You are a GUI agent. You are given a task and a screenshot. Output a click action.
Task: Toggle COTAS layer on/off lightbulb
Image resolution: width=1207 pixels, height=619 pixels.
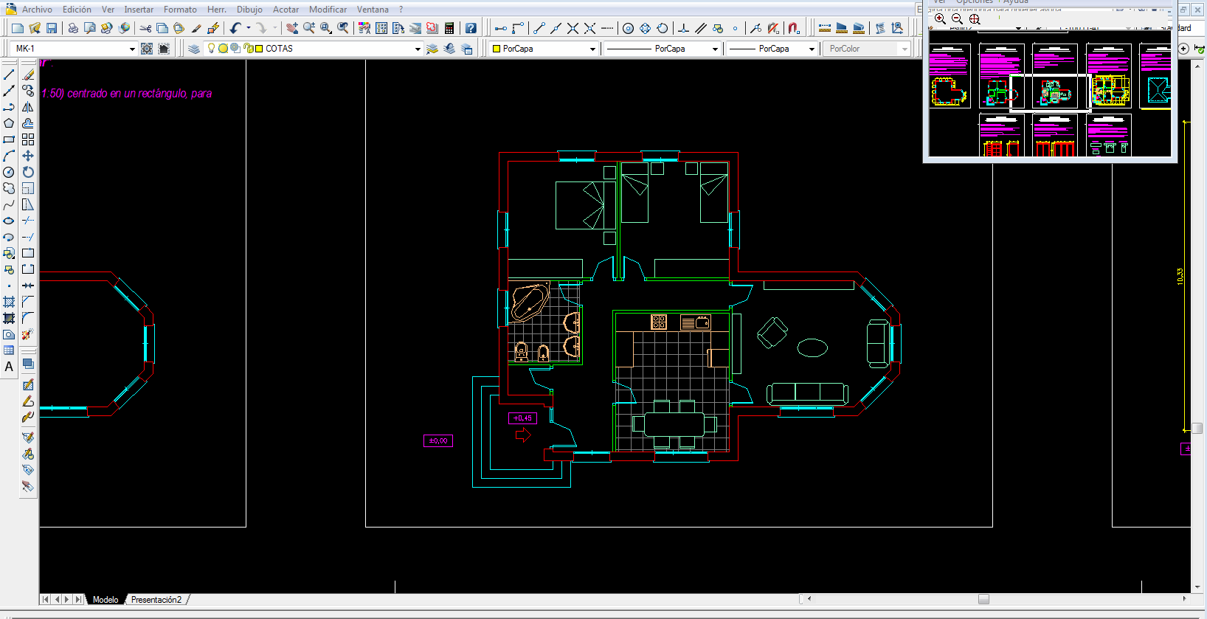point(211,48)
